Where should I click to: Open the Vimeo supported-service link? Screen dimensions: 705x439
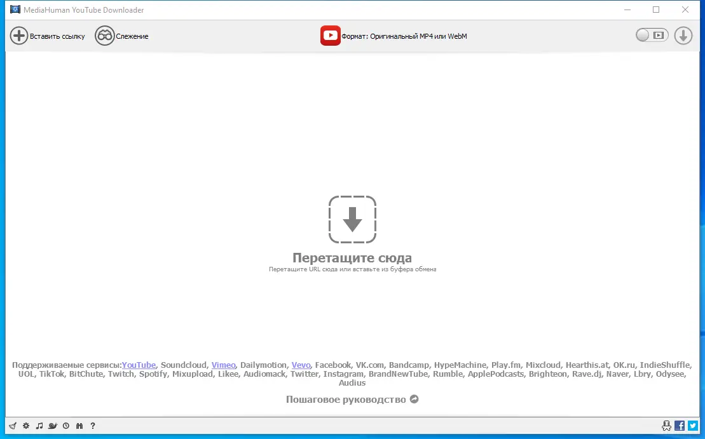pos(224,365)
